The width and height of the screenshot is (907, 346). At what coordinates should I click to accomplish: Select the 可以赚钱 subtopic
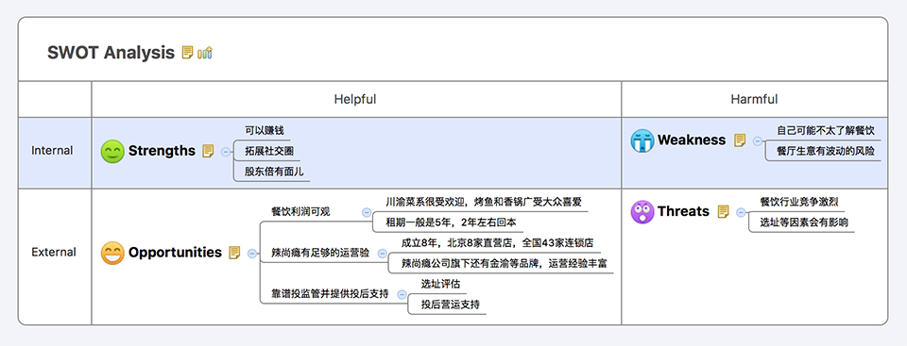pos(264,131)
